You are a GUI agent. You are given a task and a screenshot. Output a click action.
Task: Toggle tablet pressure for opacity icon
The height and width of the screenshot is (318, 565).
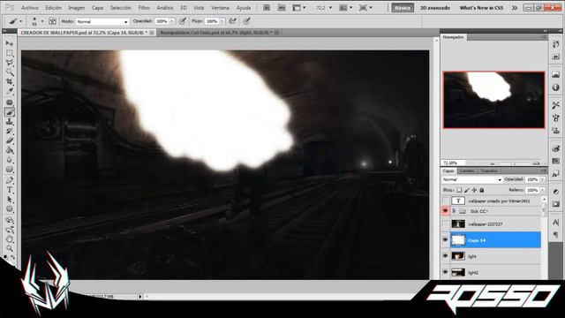183,21
